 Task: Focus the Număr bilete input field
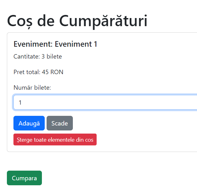(105, 102)
